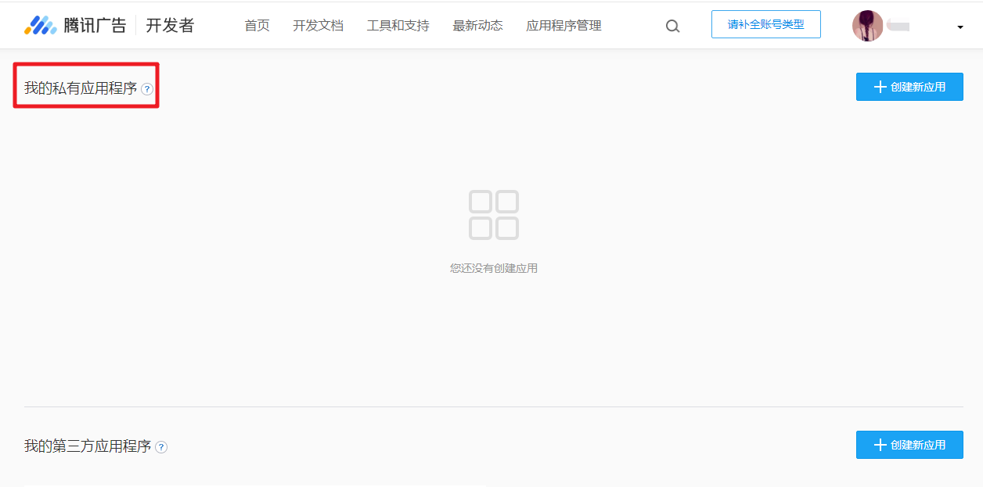The height and width of the screenshot is (487, 983).
Task: Click the 我的第三方应用程序 section heading
Action: click(x=88, y=447)
